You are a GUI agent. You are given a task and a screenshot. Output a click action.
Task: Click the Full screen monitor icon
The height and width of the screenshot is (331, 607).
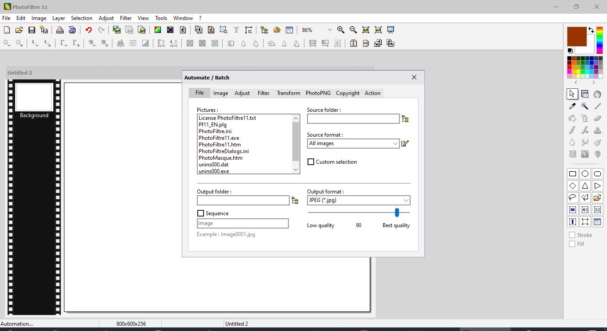click(x=391, y=30)
